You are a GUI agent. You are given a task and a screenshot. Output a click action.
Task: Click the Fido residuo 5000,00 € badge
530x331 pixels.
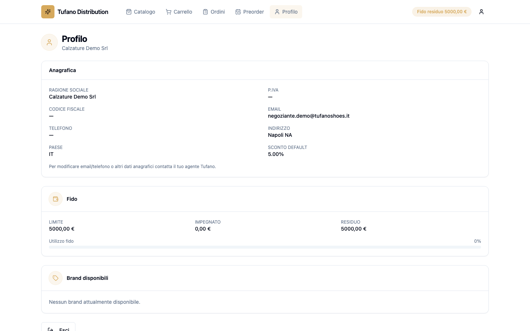coord(442,12)
